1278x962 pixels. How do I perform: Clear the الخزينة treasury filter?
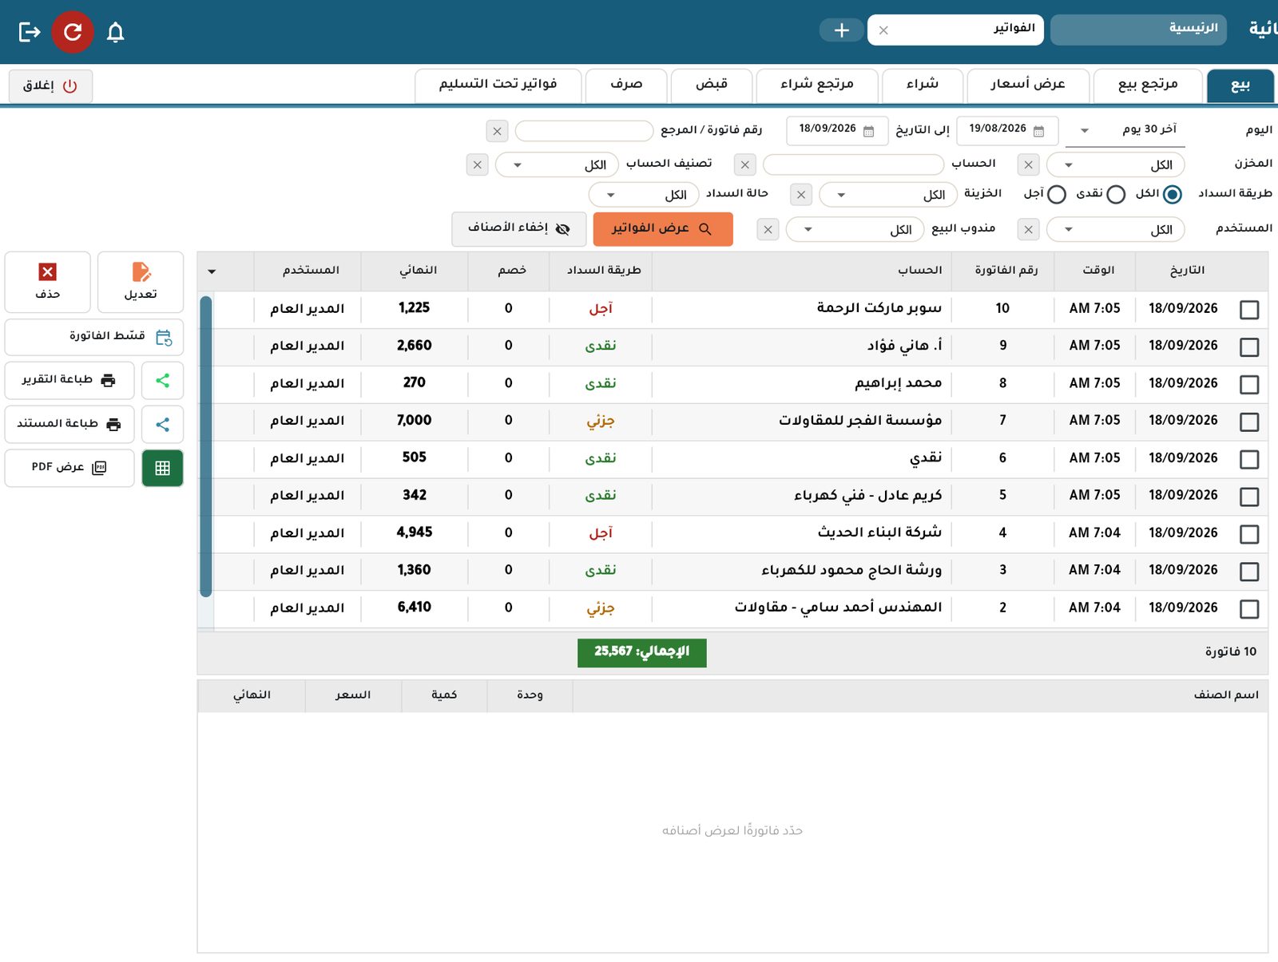tap(801, 194)
